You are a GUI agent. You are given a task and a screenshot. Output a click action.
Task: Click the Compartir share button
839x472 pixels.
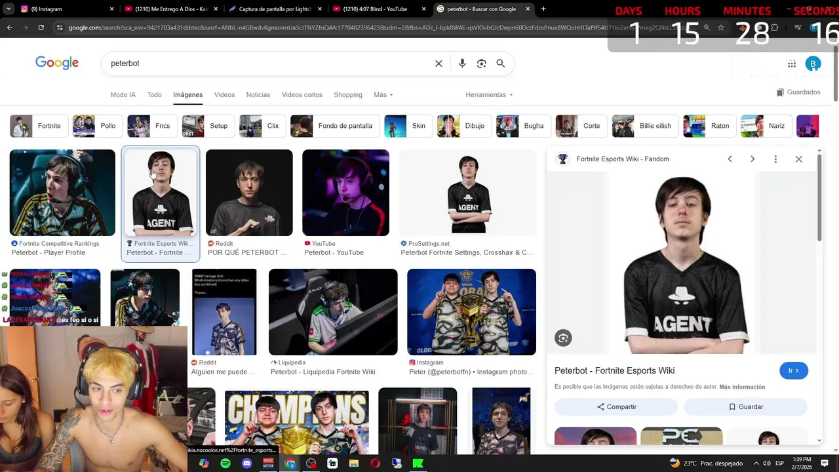617,406
